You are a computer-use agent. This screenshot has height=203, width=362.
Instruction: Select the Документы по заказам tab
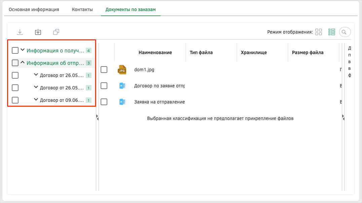[x=131, y=10]
